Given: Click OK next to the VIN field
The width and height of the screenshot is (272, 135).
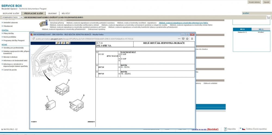Looking at the screenshot, I should 21,17.
